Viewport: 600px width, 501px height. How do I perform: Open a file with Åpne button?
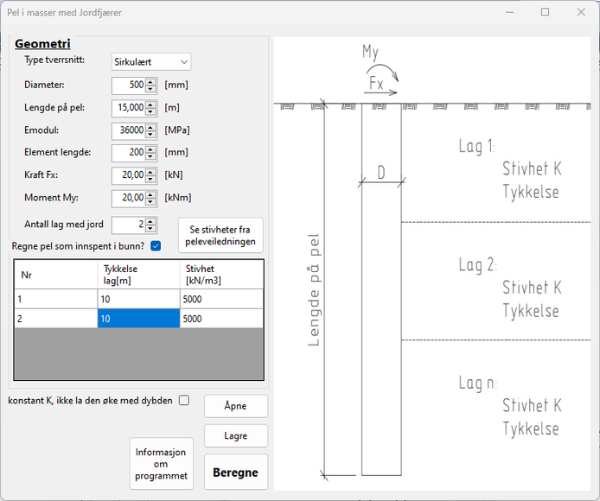pos(236,406)
